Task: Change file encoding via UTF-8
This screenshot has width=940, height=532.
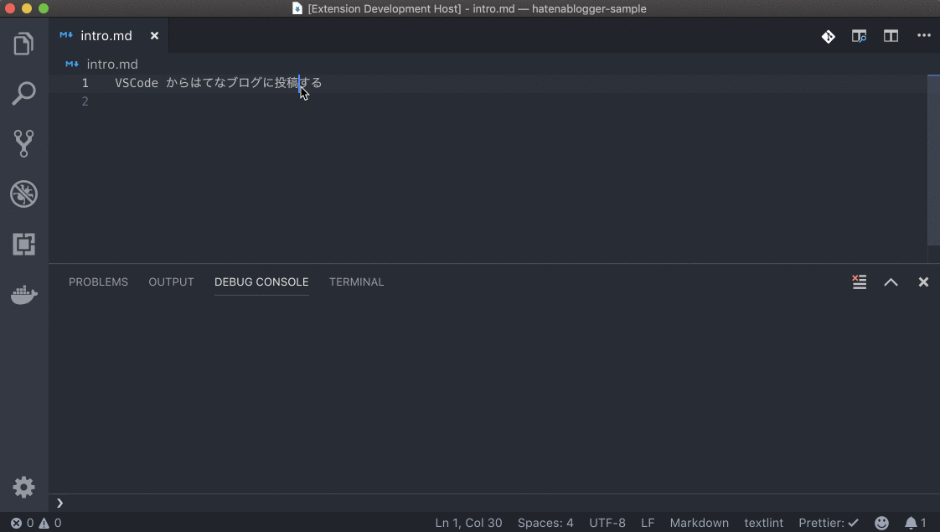Action: click(x=607, y=523)
